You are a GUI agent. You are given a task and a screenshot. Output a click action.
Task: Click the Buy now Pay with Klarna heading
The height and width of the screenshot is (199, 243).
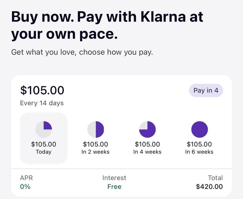pyautogui.click(x=107, y=25)
